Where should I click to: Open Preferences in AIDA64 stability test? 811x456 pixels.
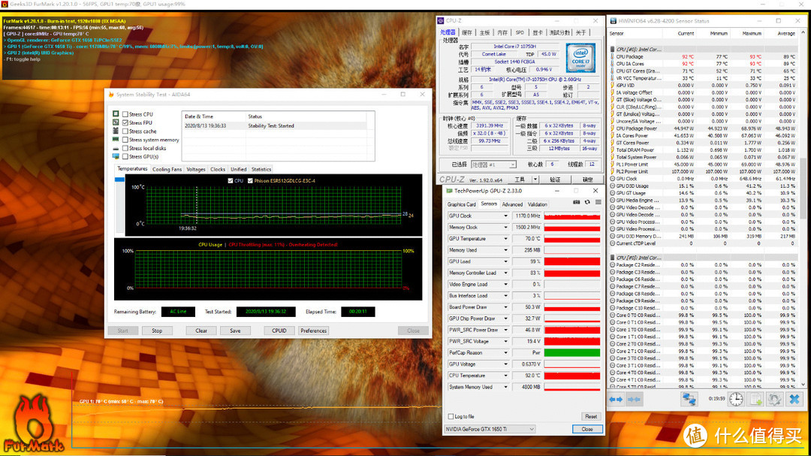coord(313,331)
